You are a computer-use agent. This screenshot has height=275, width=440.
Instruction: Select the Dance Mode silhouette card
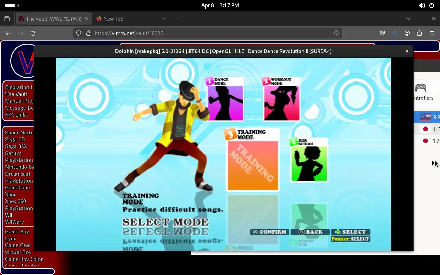tap(225, 100)
